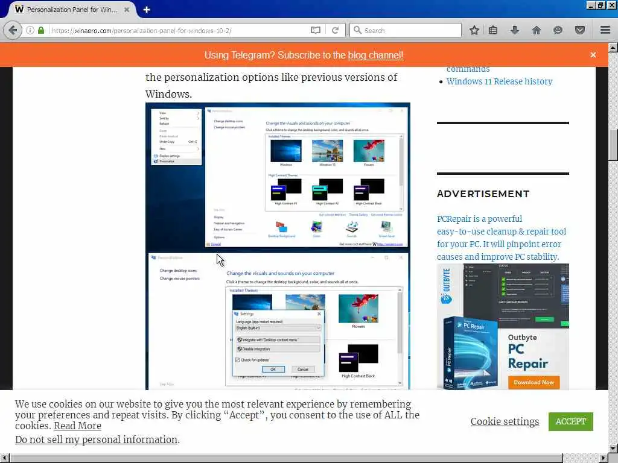The image size is (618, 463).
Task: Open the blog channel link
Action: click(x=375, y=55)
